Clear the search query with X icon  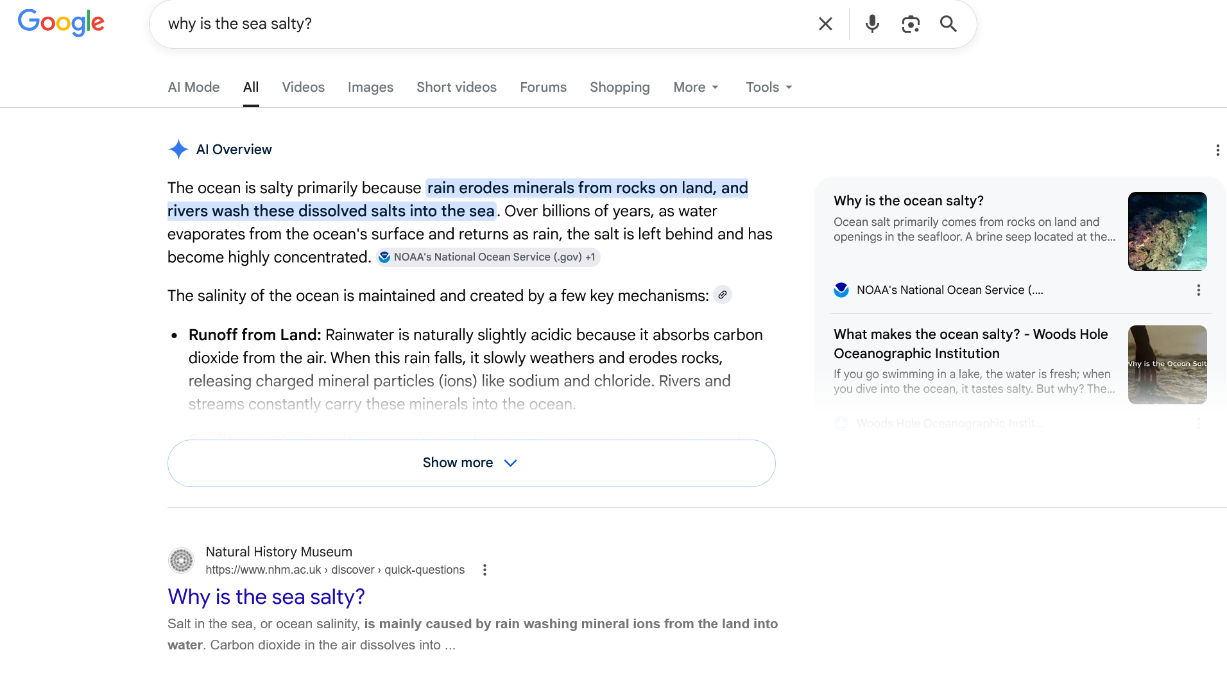click(x=825, y=24)
